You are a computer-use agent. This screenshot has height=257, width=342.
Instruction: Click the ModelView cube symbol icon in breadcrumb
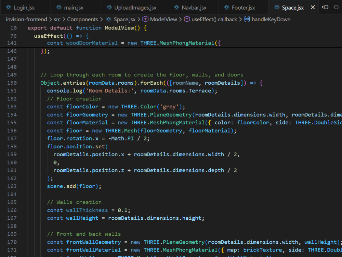point(145,19)
